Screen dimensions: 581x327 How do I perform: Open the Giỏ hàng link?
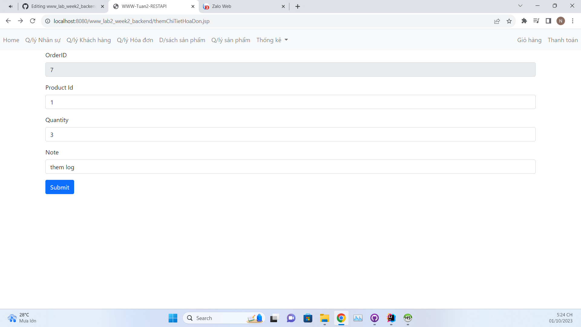coord(529,40)
